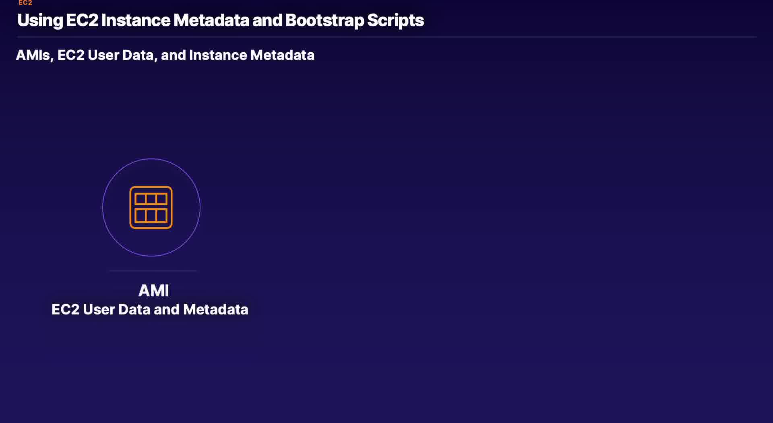Click the "AMI" label below the circle
This screenshot has width=773, height=423.
pyautogui.click(x=153, y=290)
